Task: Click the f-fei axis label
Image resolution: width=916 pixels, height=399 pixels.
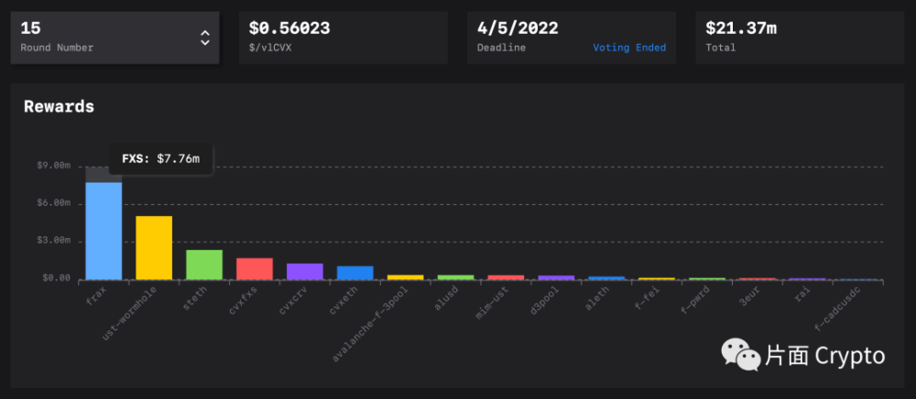Action: pos(647,297)
